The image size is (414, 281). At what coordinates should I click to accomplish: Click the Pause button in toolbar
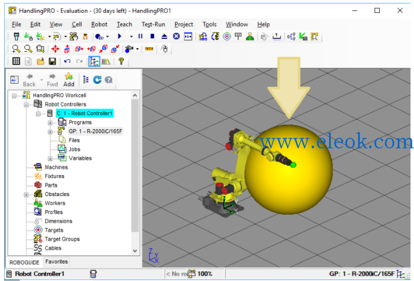[141, 36]
